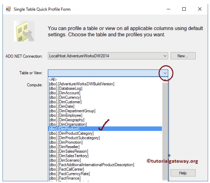The width and height of the screenshot is (210, 183).
Task: Select [dbo].[DimReseller] table
Action: (x=105, y=147)
